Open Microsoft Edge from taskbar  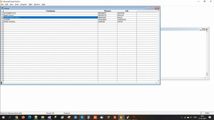[30, 117]
